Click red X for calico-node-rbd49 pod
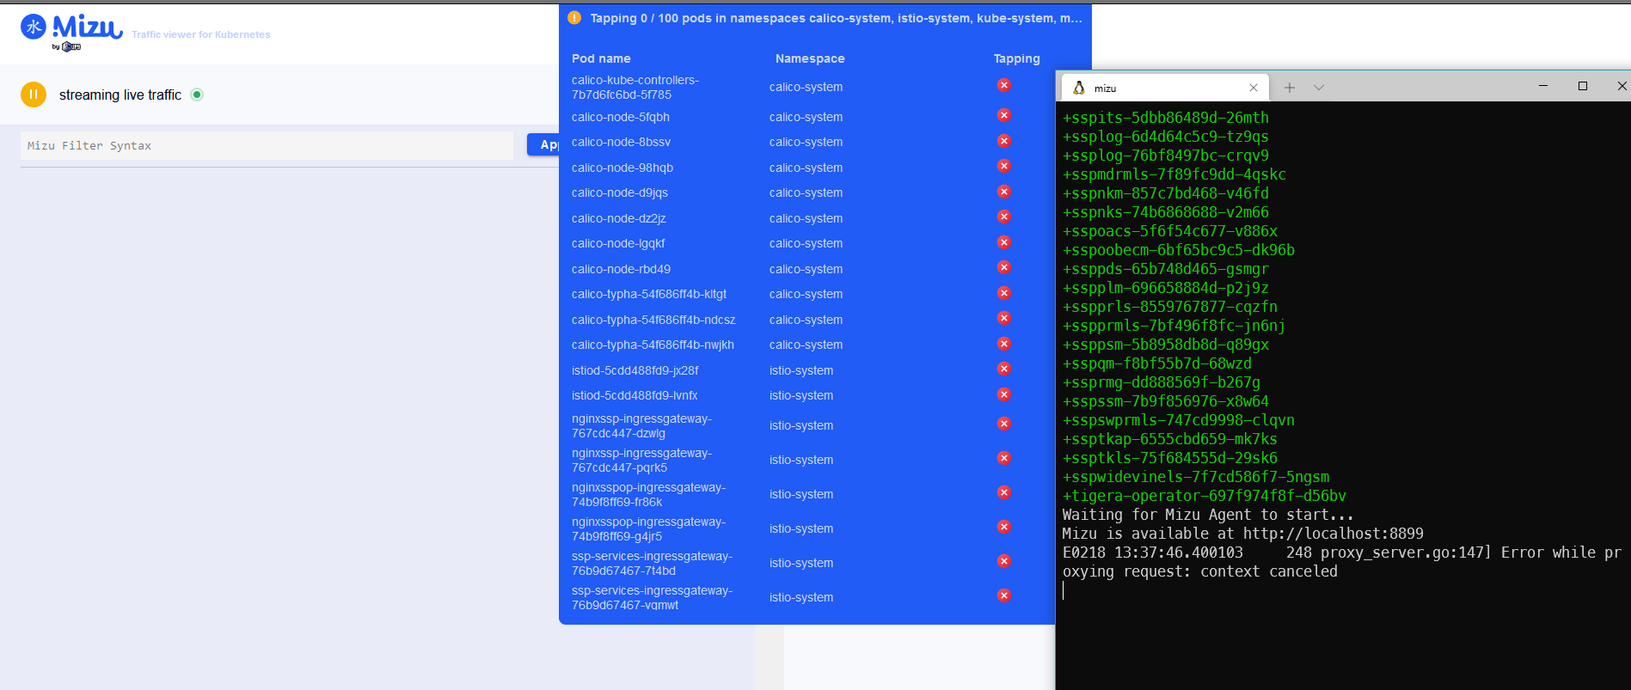This screenshot has height=690, width=1631. (1003, 267)
